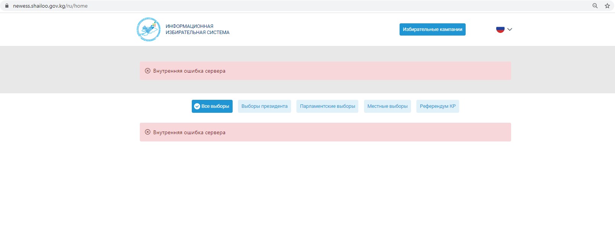The width and height of the screenshot is (615, 234).
Task: Open the Референдум КР tab
Action: [x=437, y=106]
